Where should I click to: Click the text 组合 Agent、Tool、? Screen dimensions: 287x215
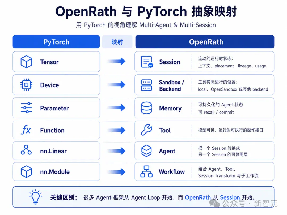[217, 169]
